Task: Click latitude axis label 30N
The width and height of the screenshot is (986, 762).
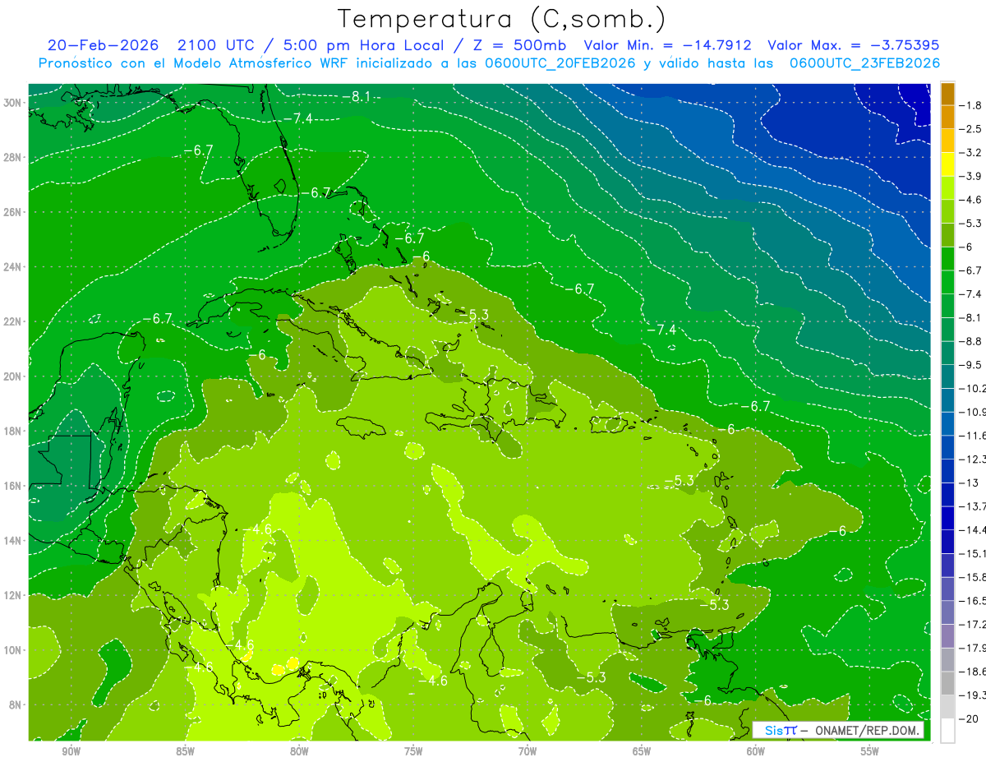Action: (12, 103)
